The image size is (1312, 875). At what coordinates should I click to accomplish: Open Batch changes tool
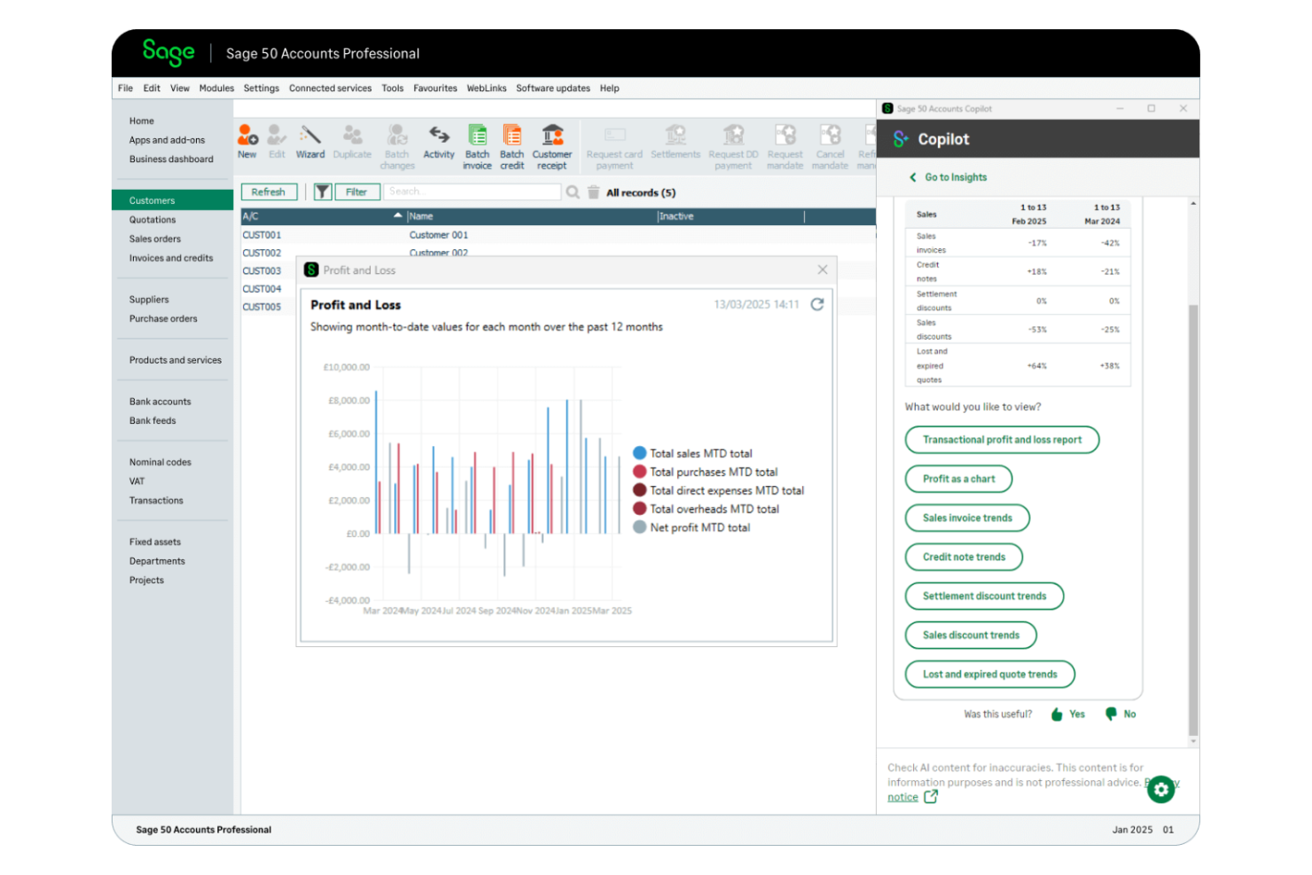[x=397, y=135]
